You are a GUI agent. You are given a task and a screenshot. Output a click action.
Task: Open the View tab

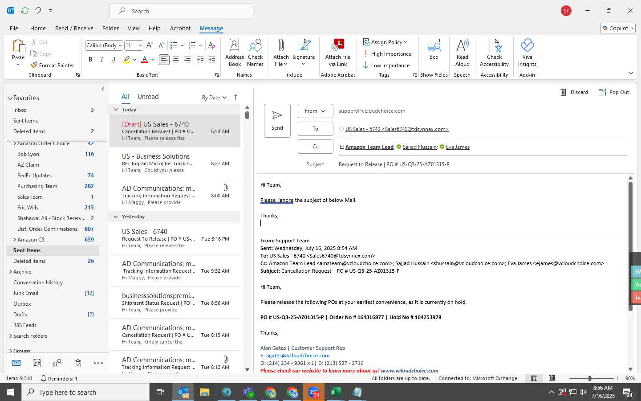134,28
